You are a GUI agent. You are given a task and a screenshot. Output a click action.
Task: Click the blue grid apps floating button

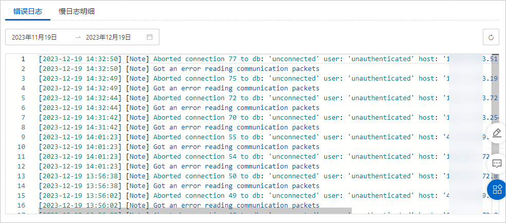(x=497, y=190)
